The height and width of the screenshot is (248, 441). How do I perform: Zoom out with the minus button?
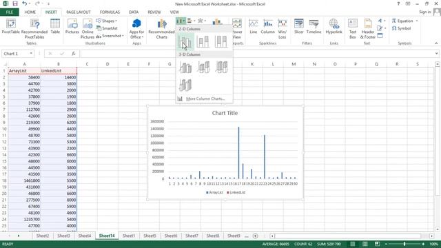click(386, 244)
